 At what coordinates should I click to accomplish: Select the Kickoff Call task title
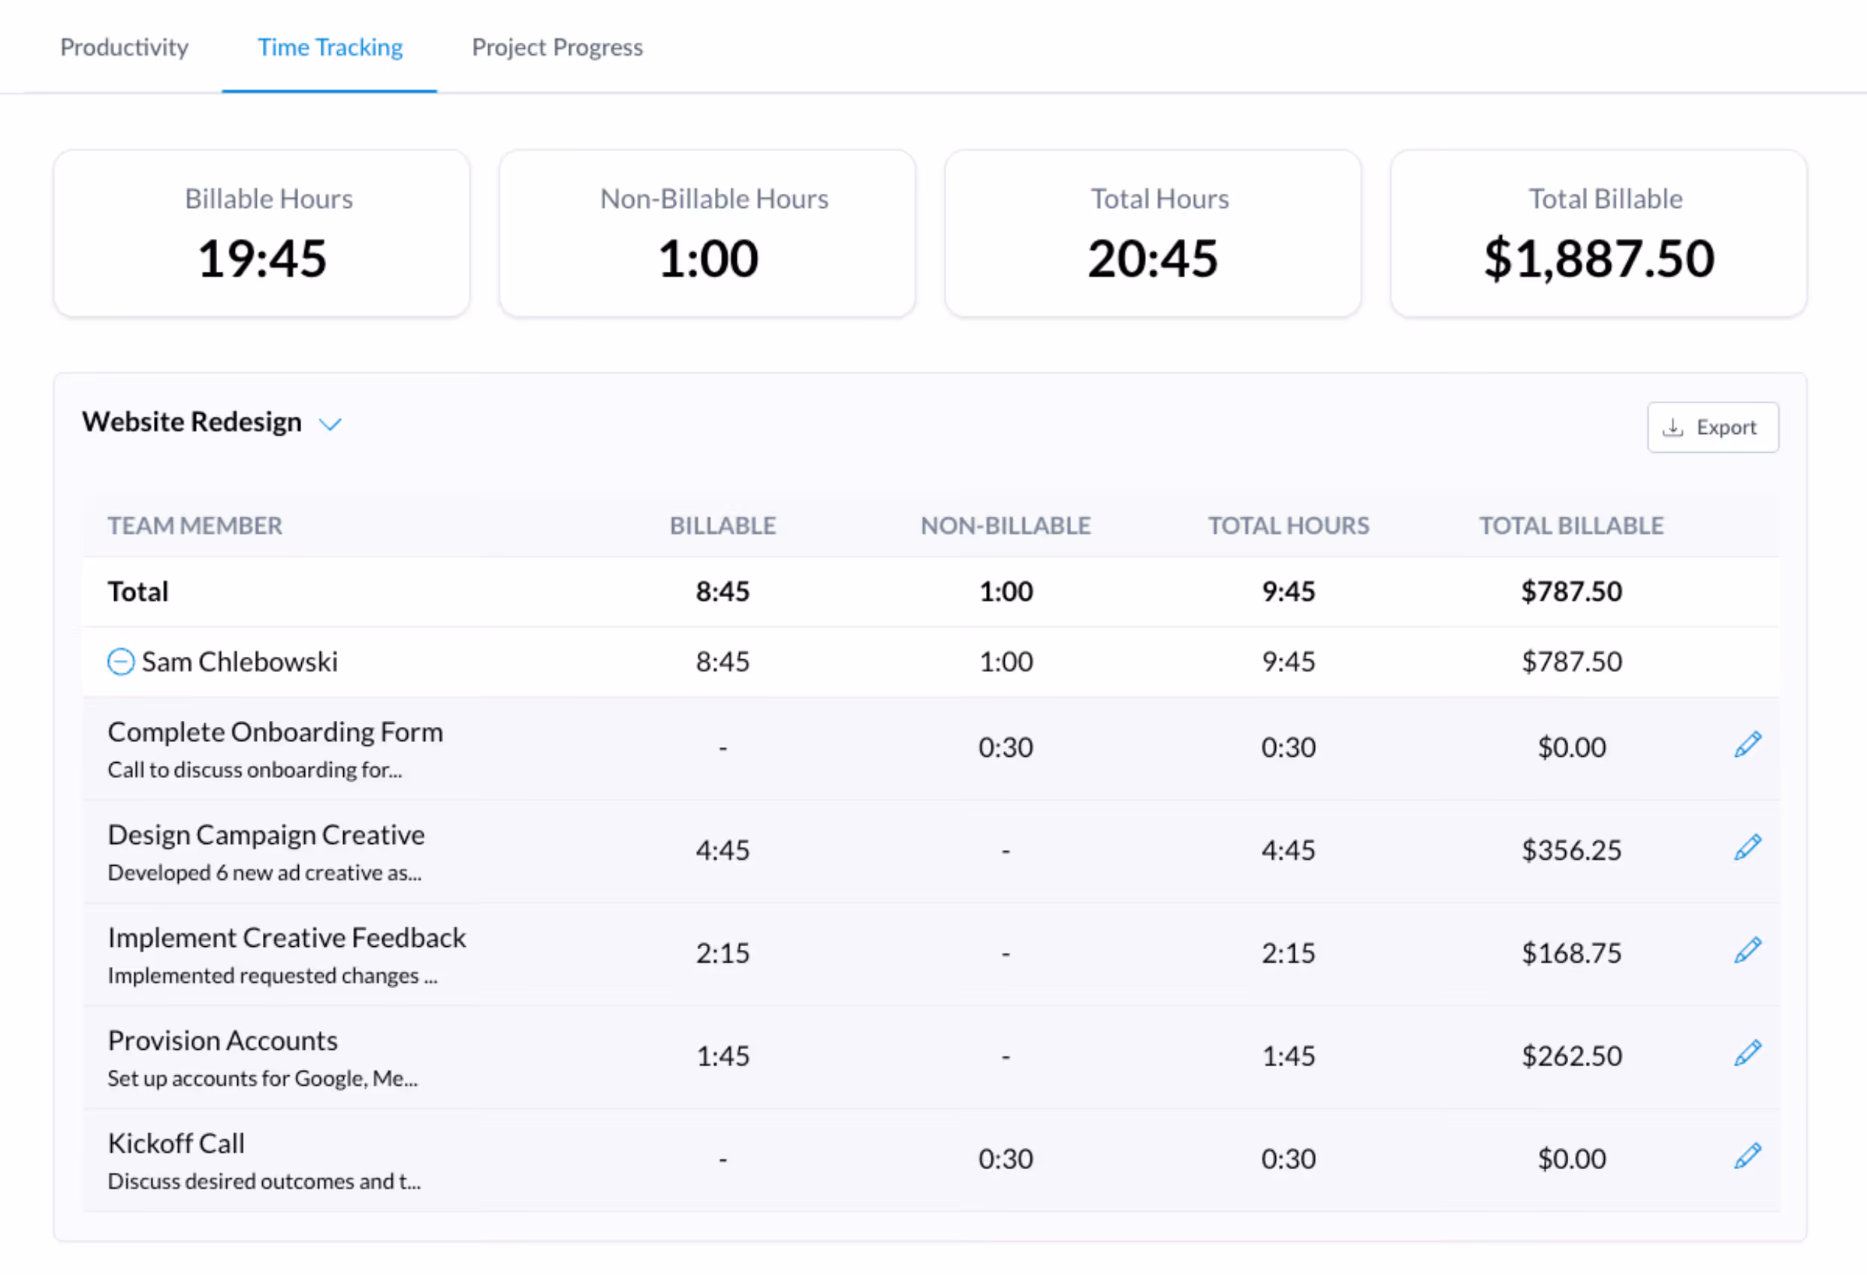click(176, 1144)
